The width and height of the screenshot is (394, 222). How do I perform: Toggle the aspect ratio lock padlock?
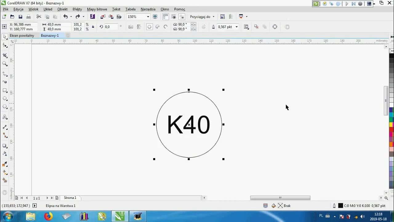tap(92, 27)
